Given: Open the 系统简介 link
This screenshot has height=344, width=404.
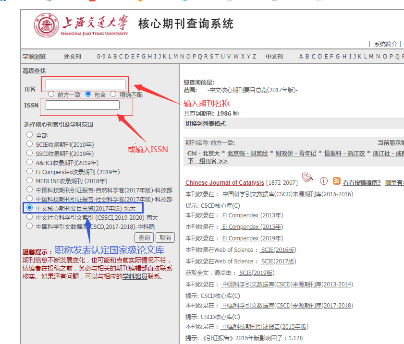Looking at the screenshot, I should [x=385, y=44].
